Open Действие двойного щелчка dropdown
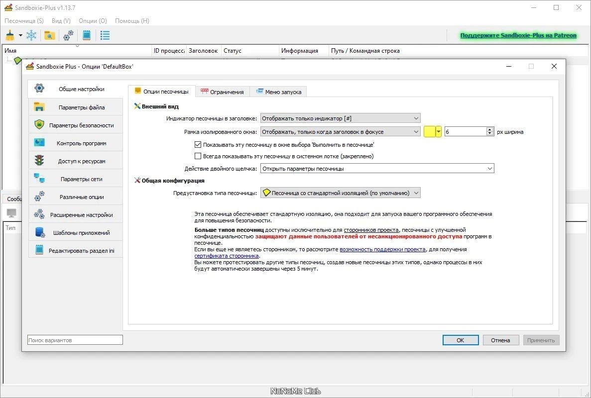 [x=377, y=168]
